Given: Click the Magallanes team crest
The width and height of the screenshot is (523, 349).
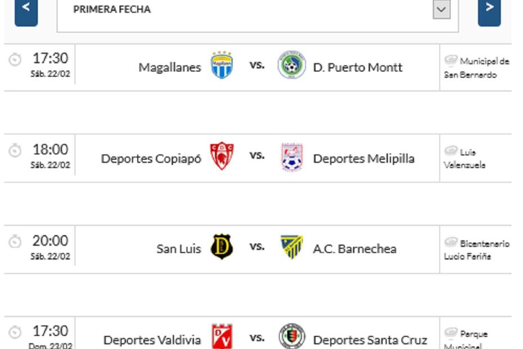Looking at the screenshot, I should click(x=222, y=65).
